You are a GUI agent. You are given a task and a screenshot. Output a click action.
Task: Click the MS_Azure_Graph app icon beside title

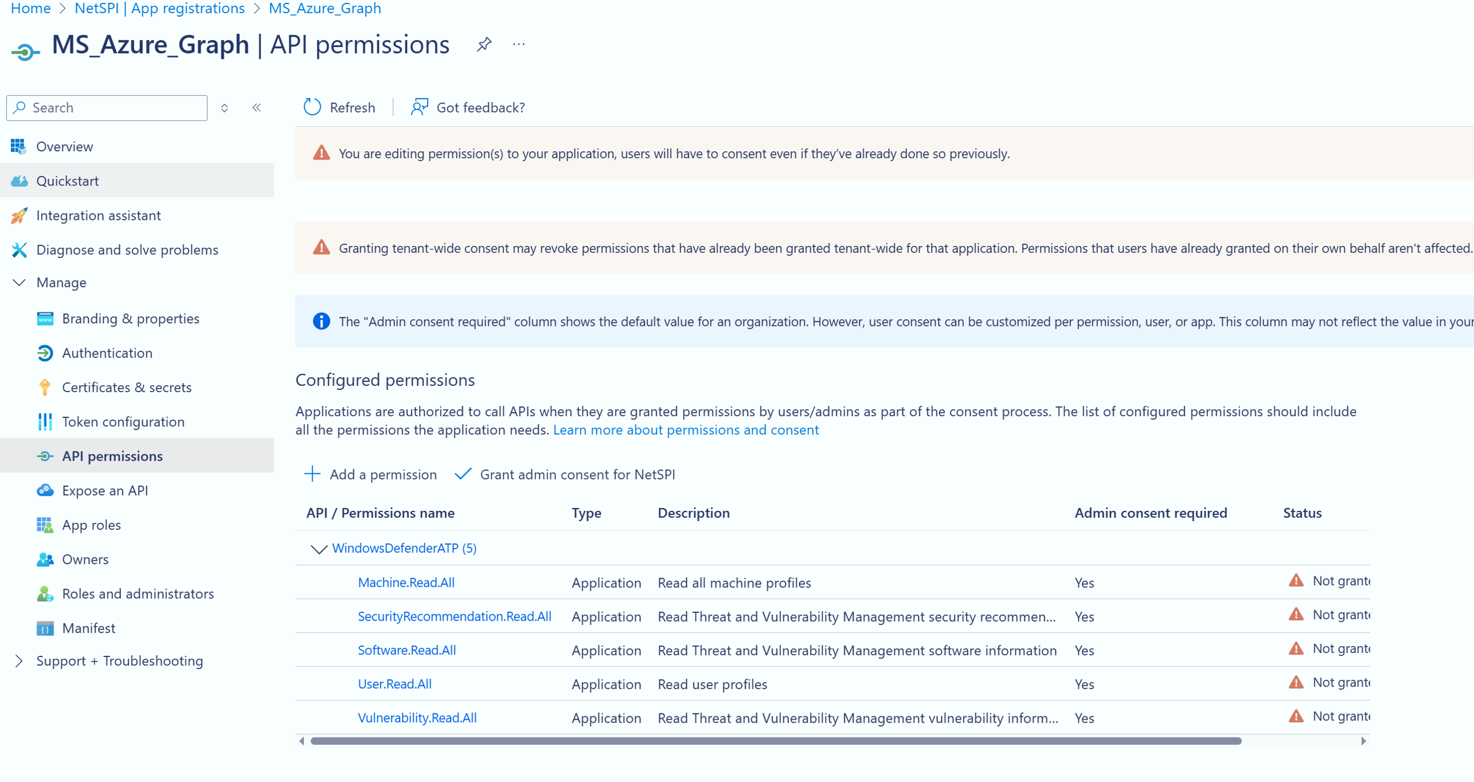point(25,51)
